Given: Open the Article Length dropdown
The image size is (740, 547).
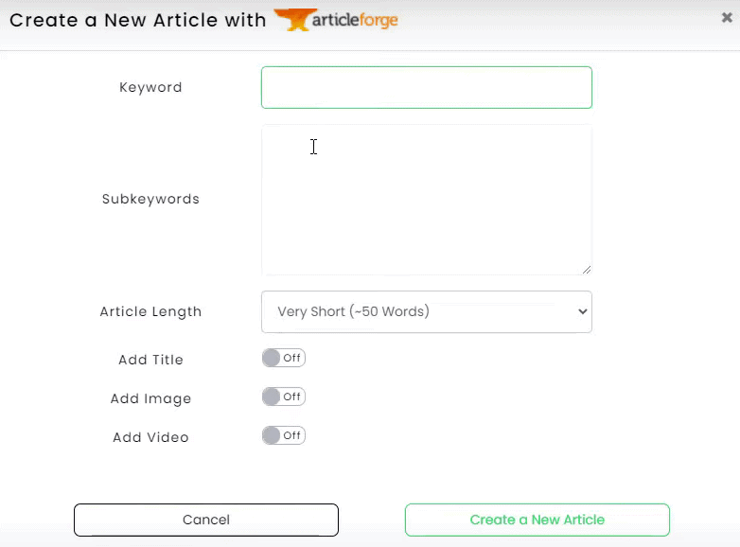Looking at the screenshot, I should coord(427,312).
